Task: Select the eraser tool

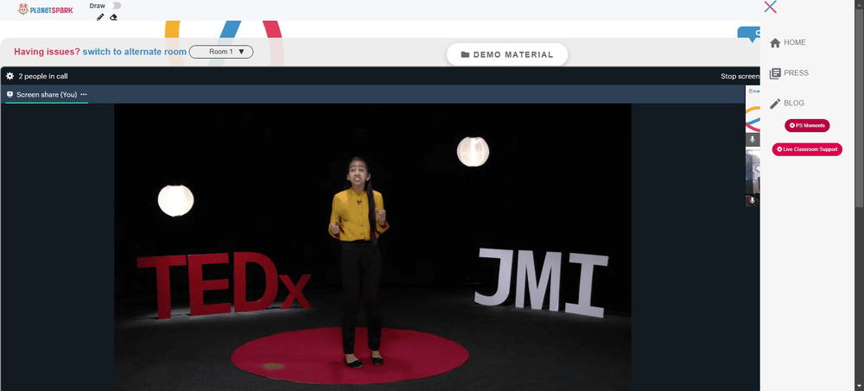Action: tap(113, 17)
